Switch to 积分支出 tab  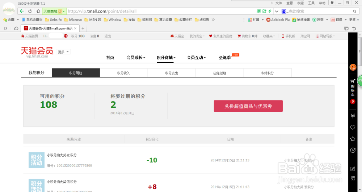click(x=172, y=73)
